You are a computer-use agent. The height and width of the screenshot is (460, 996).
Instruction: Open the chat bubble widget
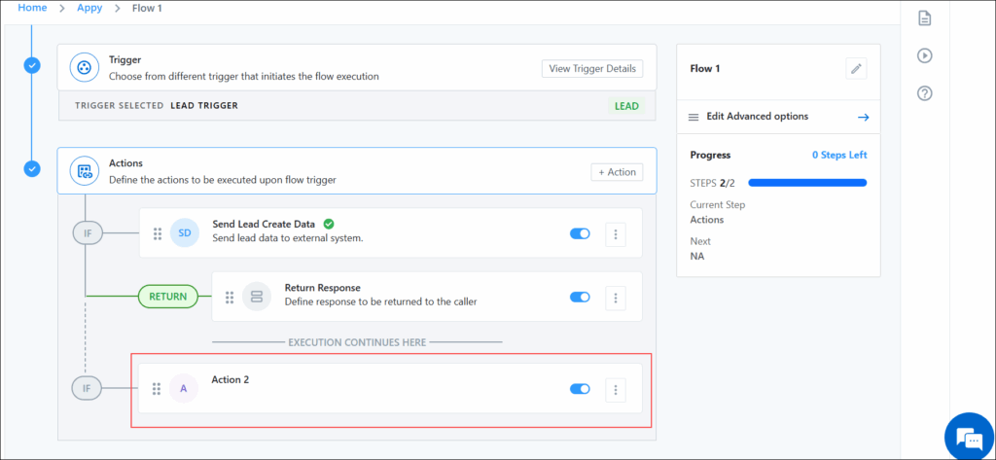click(968, 437)
